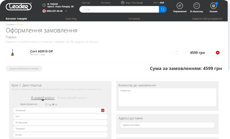The height and width of the screenshot is (139, 230).
Task: Click the Прізвище input field
Action: point(60,110)
